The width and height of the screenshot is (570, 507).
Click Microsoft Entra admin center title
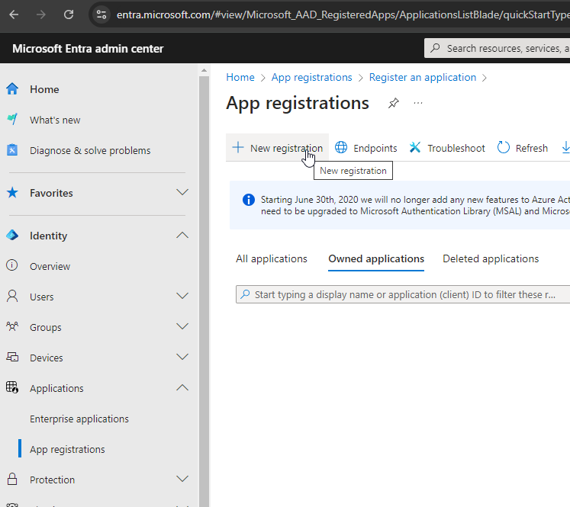click(88, 49)
